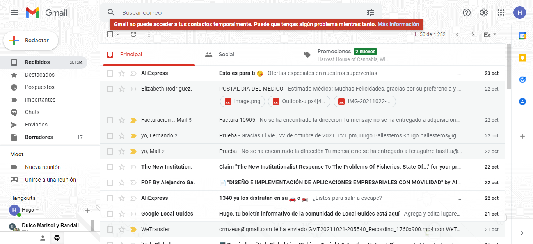The width and height of the screenshot is (533, 244).
Task: Follow the Más información link
Action: [x=398, y=24]
